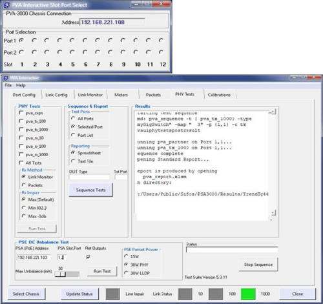Enable the pva_rx_1000 test checkbox
The height and width of the screenshot is (304, 323).
[21, 154]
